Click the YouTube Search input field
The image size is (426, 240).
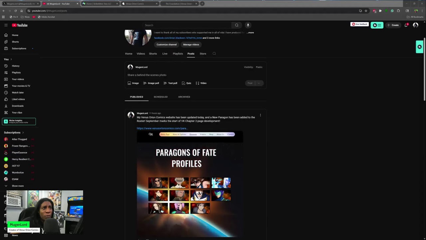(187, 25)
